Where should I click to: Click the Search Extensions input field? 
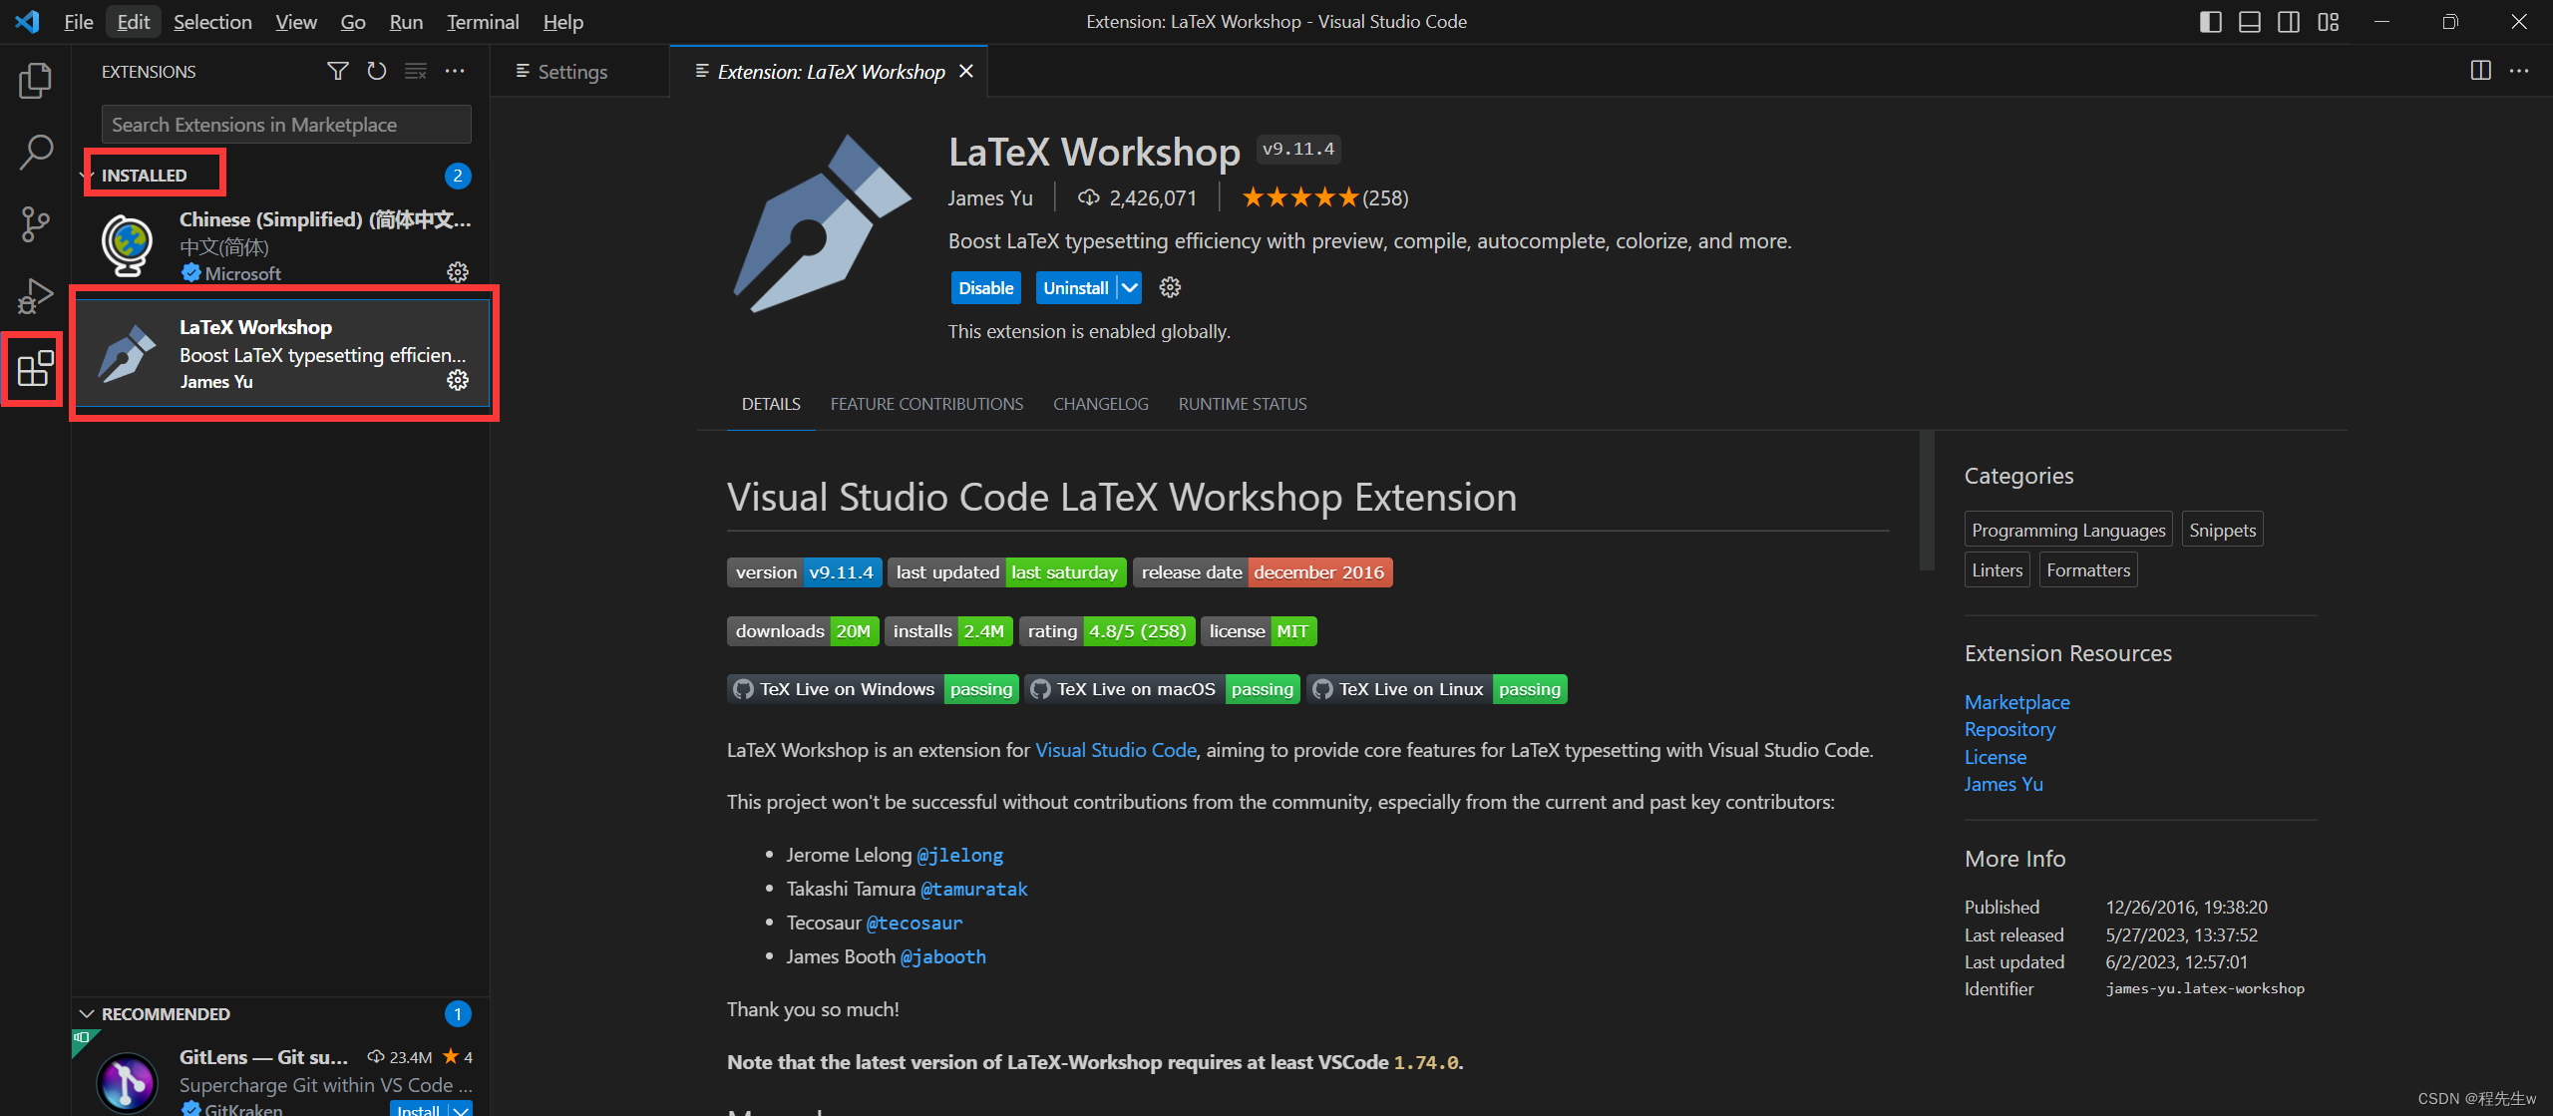(285, 124)
